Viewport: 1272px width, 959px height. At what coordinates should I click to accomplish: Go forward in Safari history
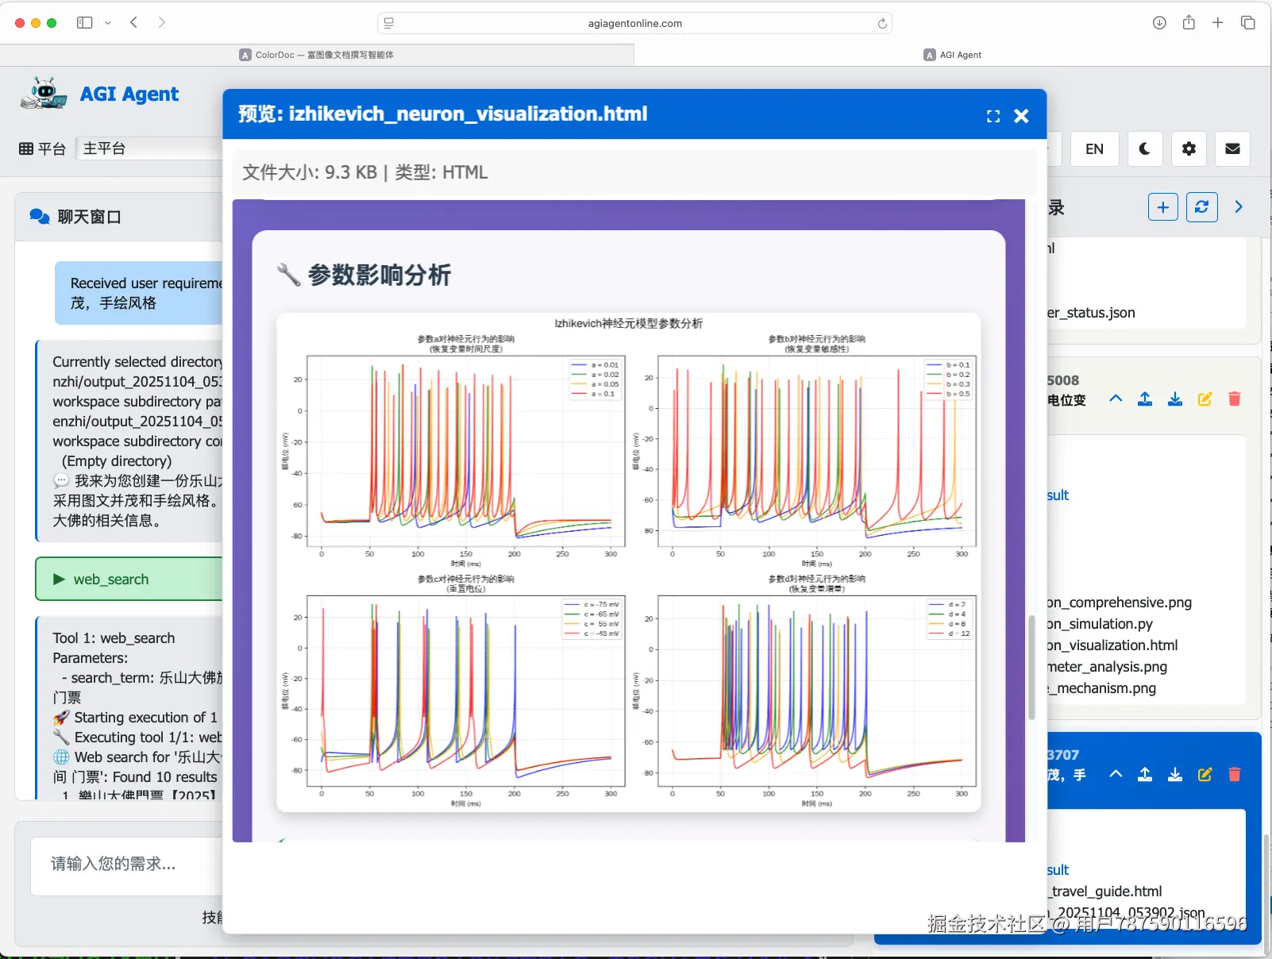[x=162, y=23]
